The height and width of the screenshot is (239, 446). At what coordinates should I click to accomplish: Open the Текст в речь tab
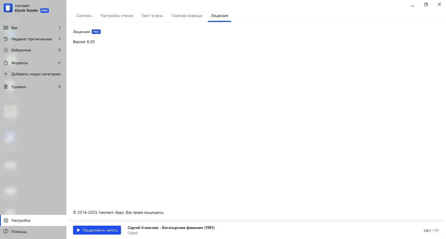152,16
